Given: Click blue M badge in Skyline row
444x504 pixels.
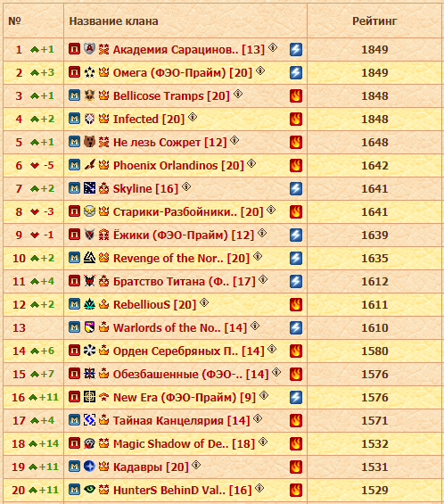Looking at the screenshot, I should [x=75, y=188].
